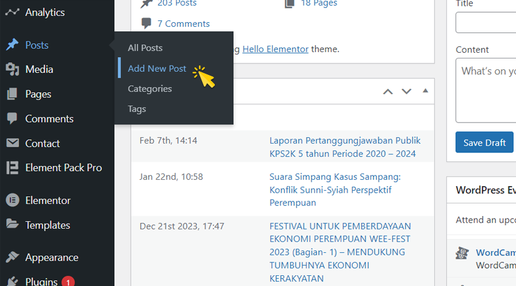Image resolution: width=516 pixels, height=286 pixels.
Task: Follow the Hello Elementor theme link
Action: pos(275,49)
